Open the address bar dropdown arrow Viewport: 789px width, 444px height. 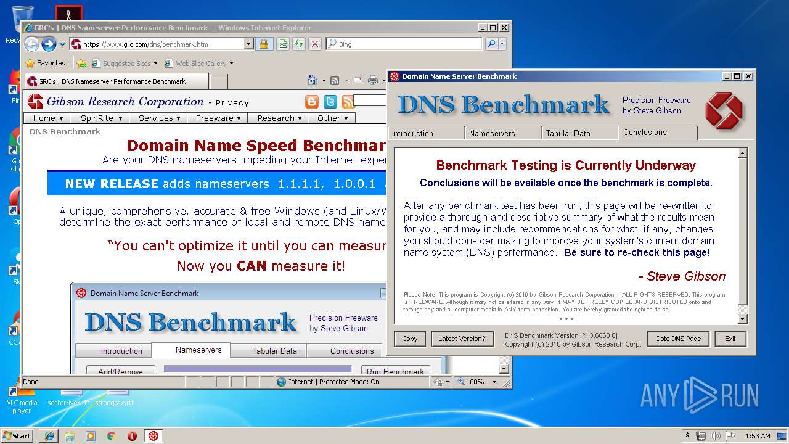coord(249,44)
